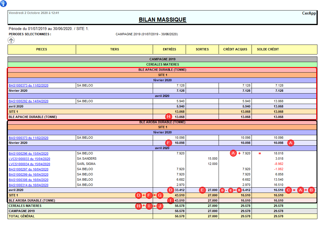
Task: Click the red A marker beside solde 10.098
Action: (x=290, y=143)
